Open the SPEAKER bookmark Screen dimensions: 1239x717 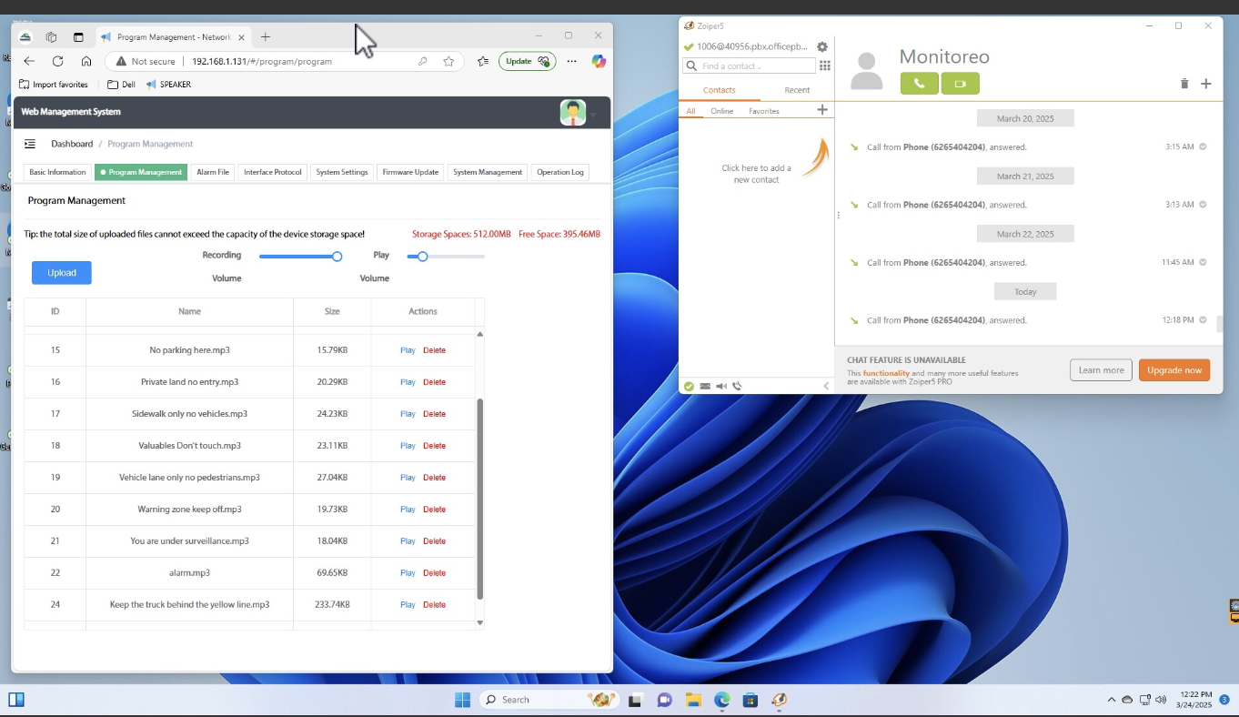[x=168, y=85]
